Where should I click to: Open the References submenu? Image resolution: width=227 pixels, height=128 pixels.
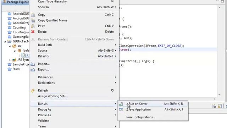pyautogui.click(x=74, y=77)
